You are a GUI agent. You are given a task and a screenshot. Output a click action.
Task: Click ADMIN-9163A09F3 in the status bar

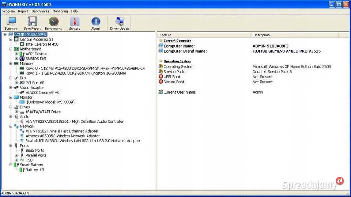coord(15,193)
